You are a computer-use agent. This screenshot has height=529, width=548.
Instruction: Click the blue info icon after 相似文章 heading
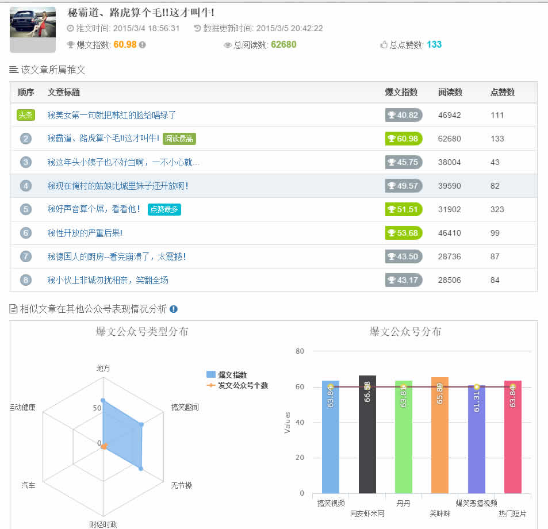coord(174,309)
